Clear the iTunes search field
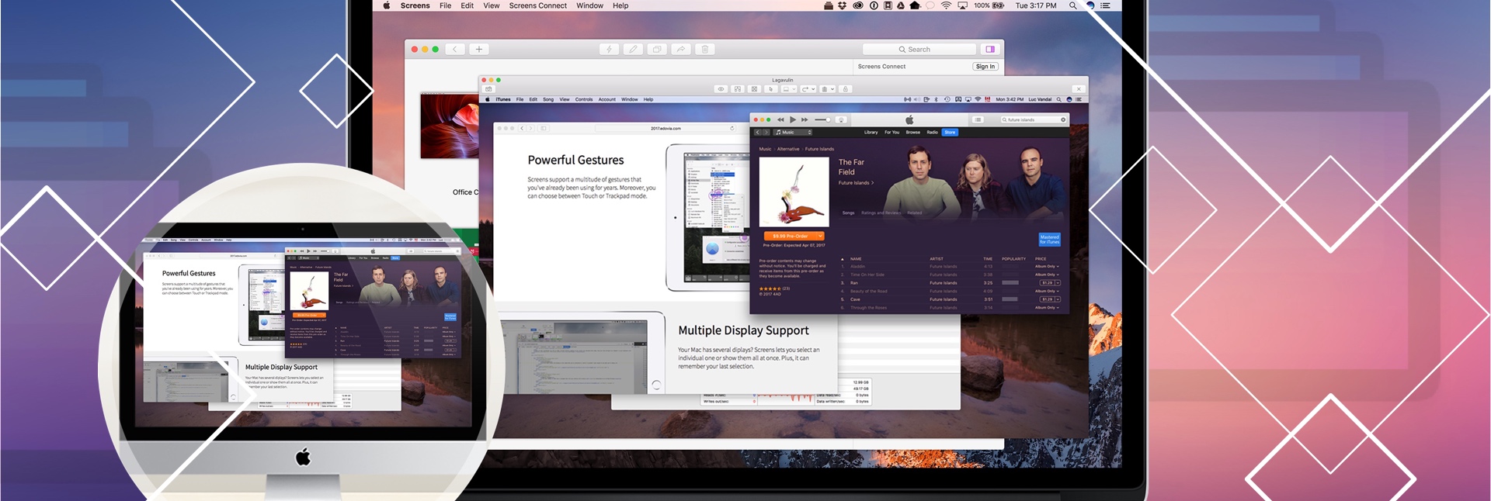The image size is (1491, 501). (1063, 119)
